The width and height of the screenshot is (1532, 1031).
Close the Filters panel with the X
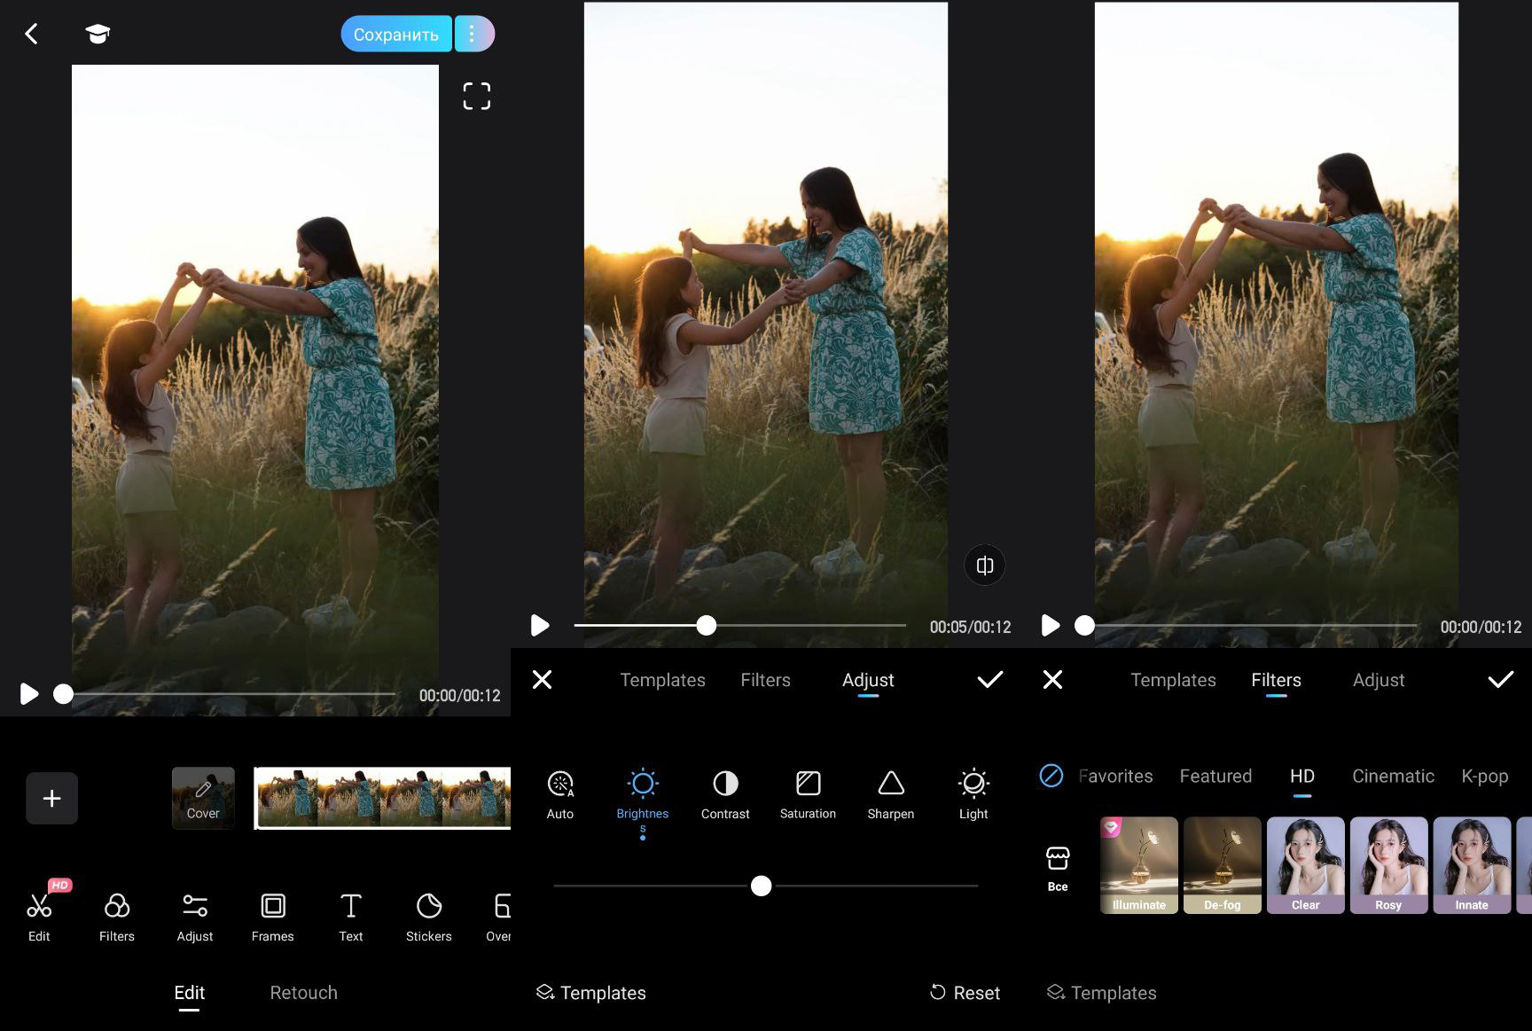point(1052,680)
